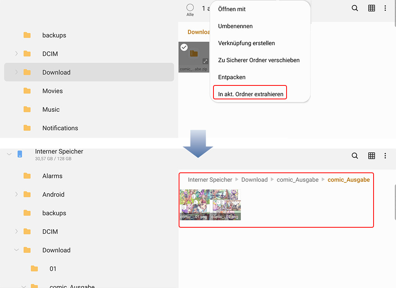The image size is (396, 288).
Task: Switch to grid view in the top toolbar
Action: coord(372,8)
